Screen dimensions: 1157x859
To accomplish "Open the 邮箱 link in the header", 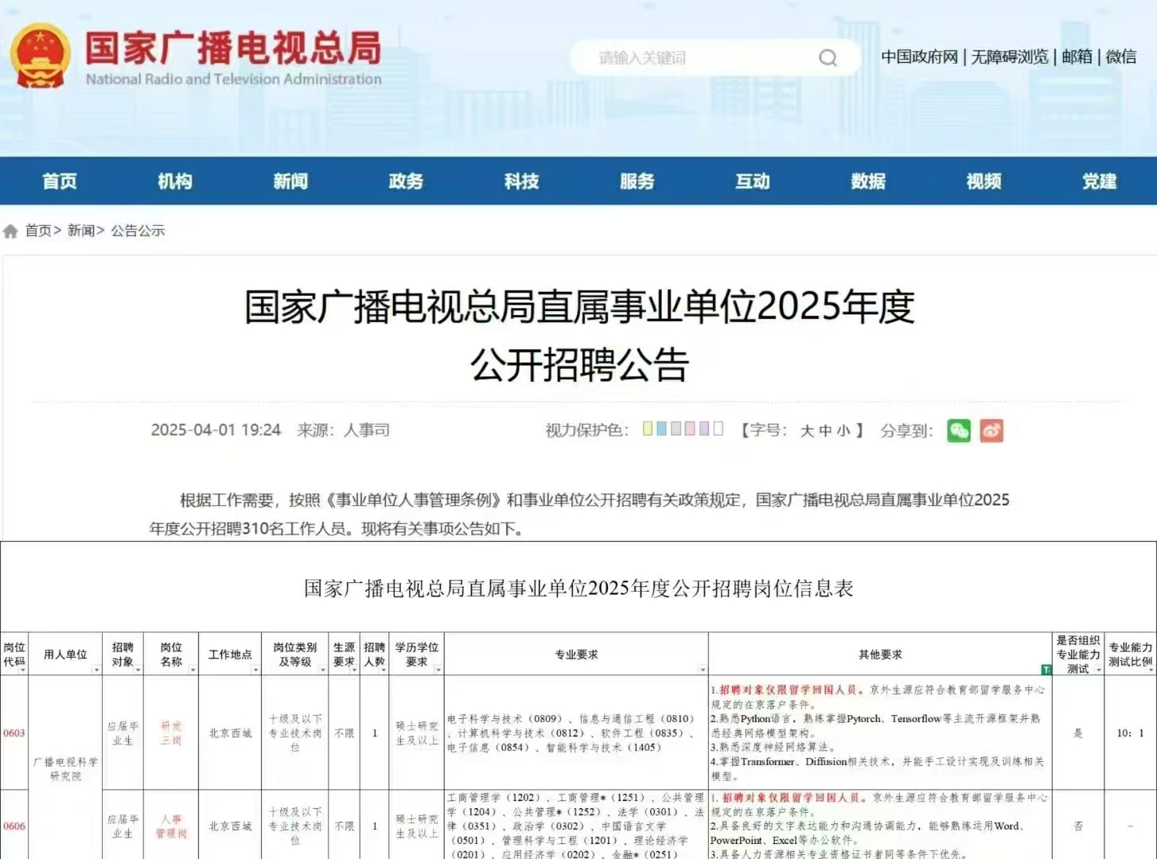I will 1077,56.
